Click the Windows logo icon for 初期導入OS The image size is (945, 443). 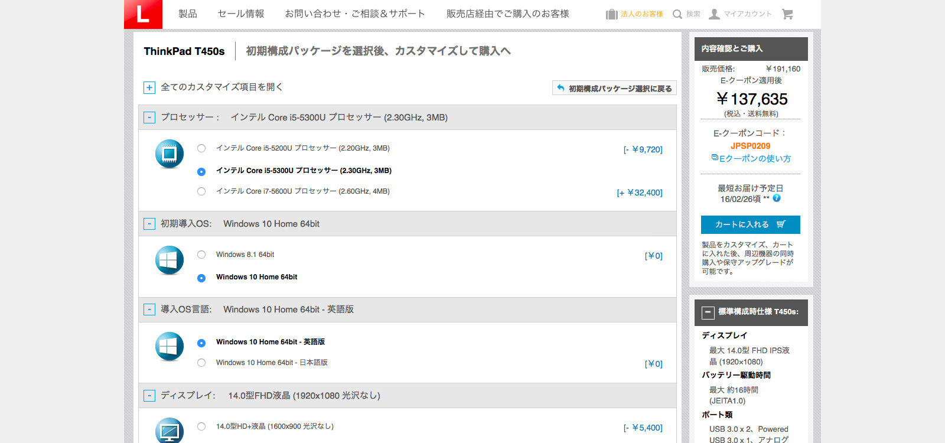(x=170, y=260)
